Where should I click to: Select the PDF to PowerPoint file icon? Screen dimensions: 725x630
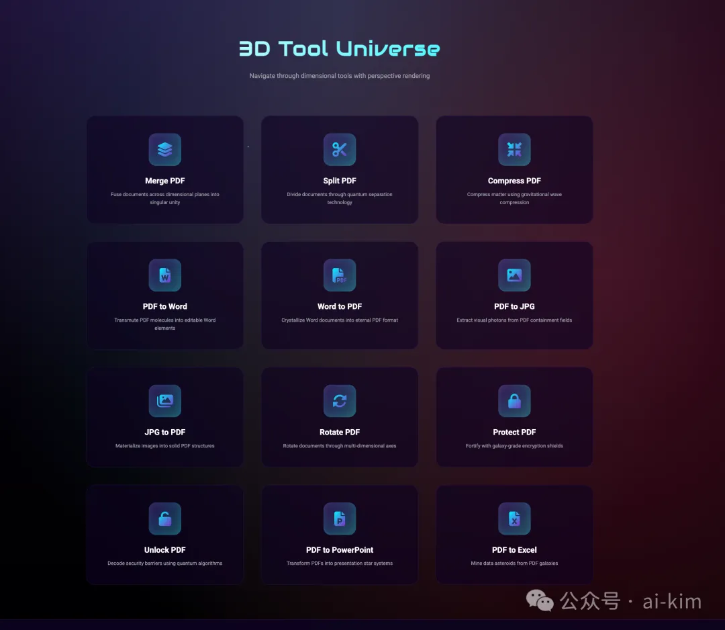pos(340,519)
